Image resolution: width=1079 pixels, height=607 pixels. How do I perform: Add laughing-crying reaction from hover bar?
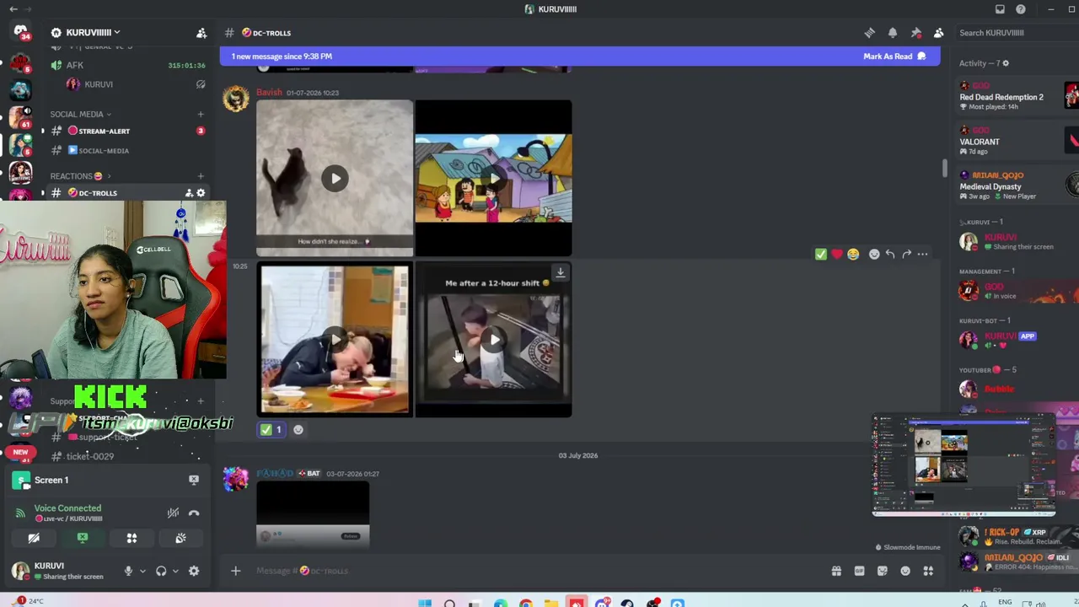click(853, 254)
